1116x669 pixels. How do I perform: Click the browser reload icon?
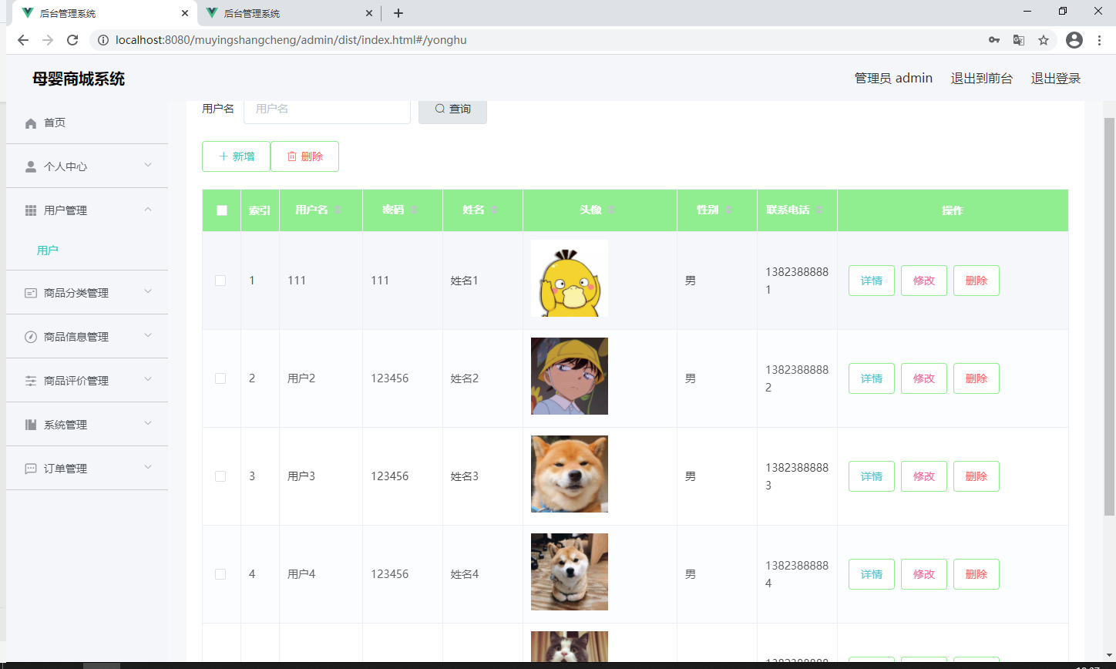coord(72,40)
